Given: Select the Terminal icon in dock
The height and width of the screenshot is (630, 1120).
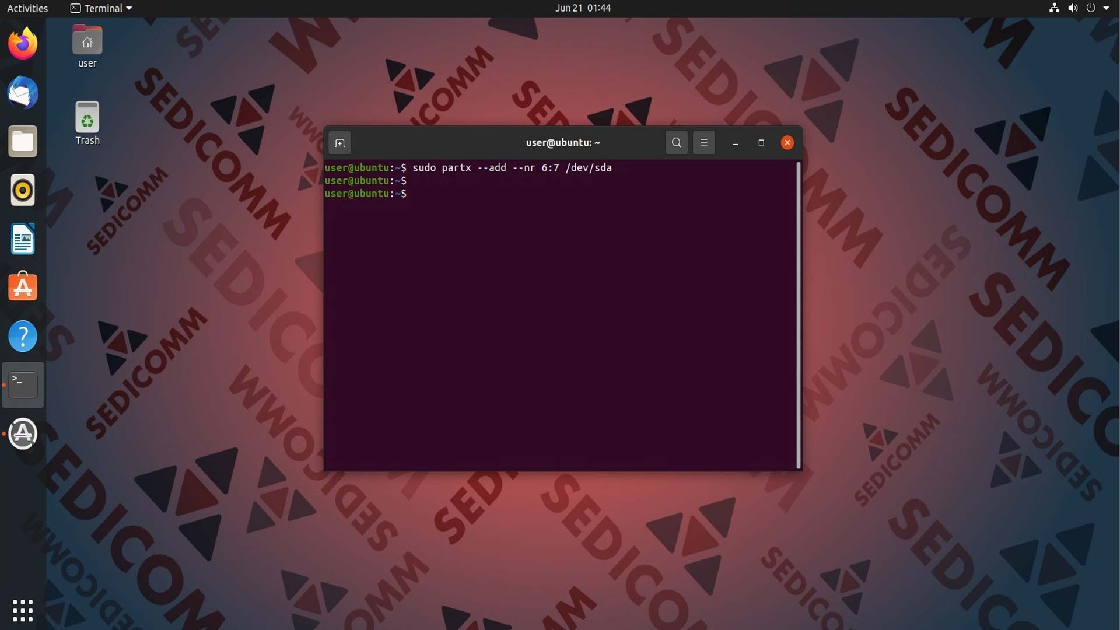Looking at the screenshot, I should coord(23,385).
